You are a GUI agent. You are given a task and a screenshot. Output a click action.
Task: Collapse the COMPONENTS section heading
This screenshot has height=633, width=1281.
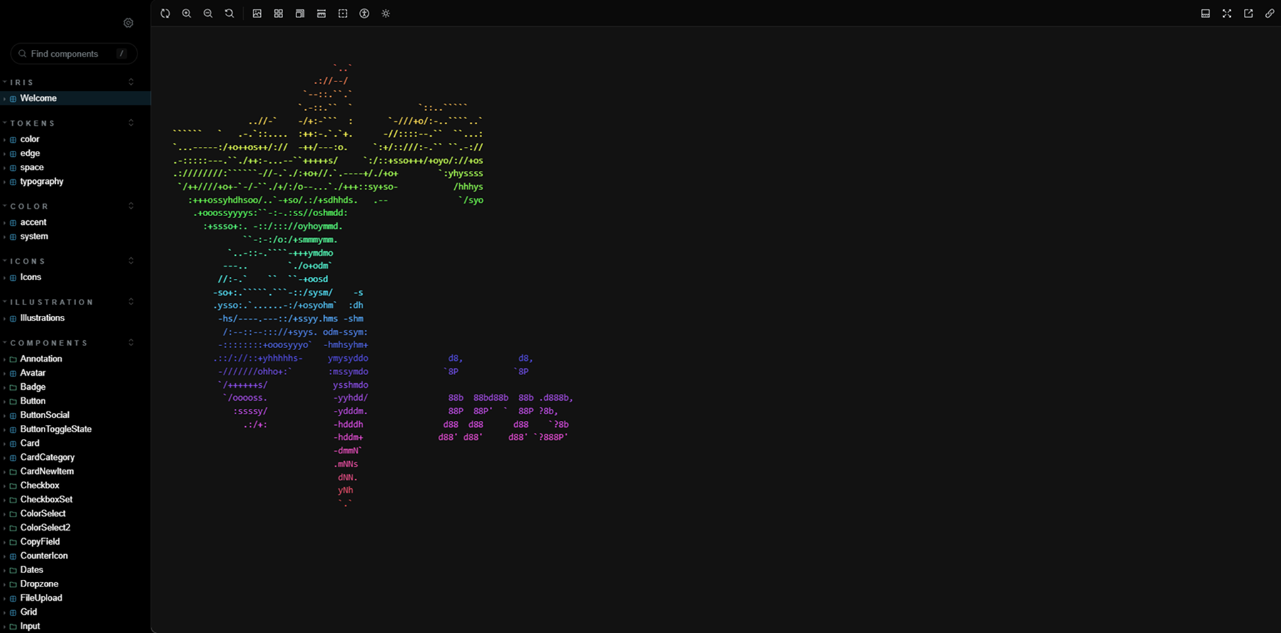(49, 343)
